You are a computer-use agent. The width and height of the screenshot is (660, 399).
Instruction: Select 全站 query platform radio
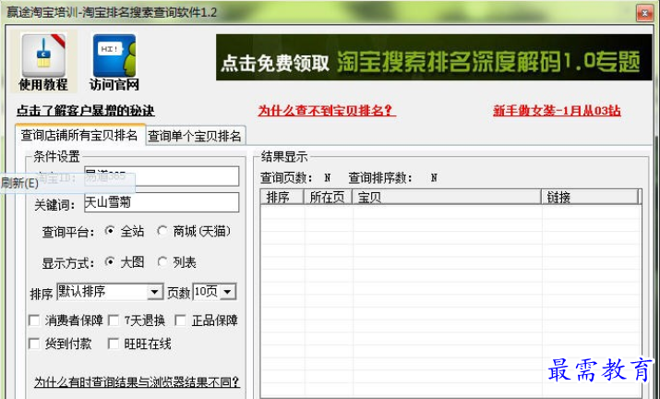click(x=110, y=231)
